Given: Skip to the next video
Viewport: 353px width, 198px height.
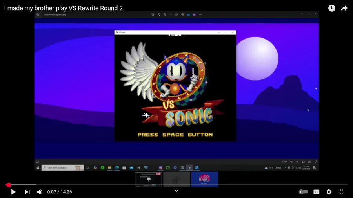Looking at the screenshot, I should point(27,192).
